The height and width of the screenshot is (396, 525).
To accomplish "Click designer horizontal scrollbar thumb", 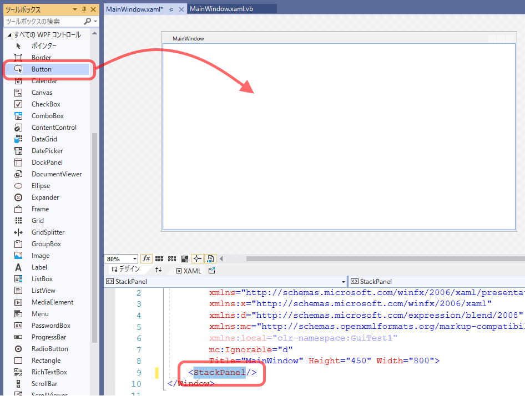I will 385,259.
